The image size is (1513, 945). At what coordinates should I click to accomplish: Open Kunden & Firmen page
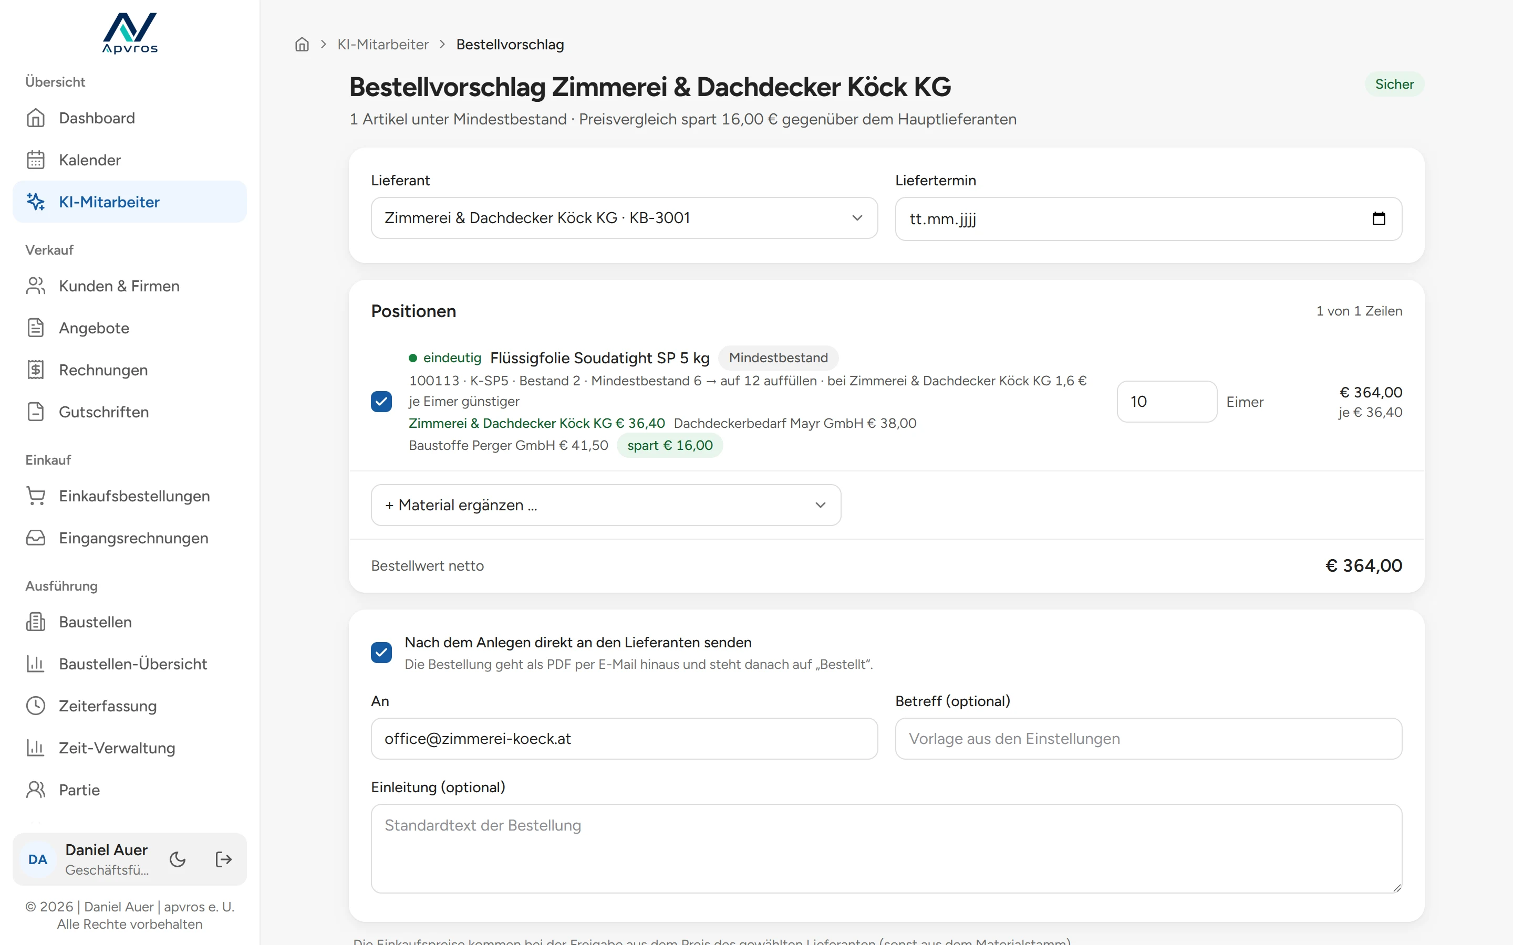pyautogui.click(x=129, y=286)
